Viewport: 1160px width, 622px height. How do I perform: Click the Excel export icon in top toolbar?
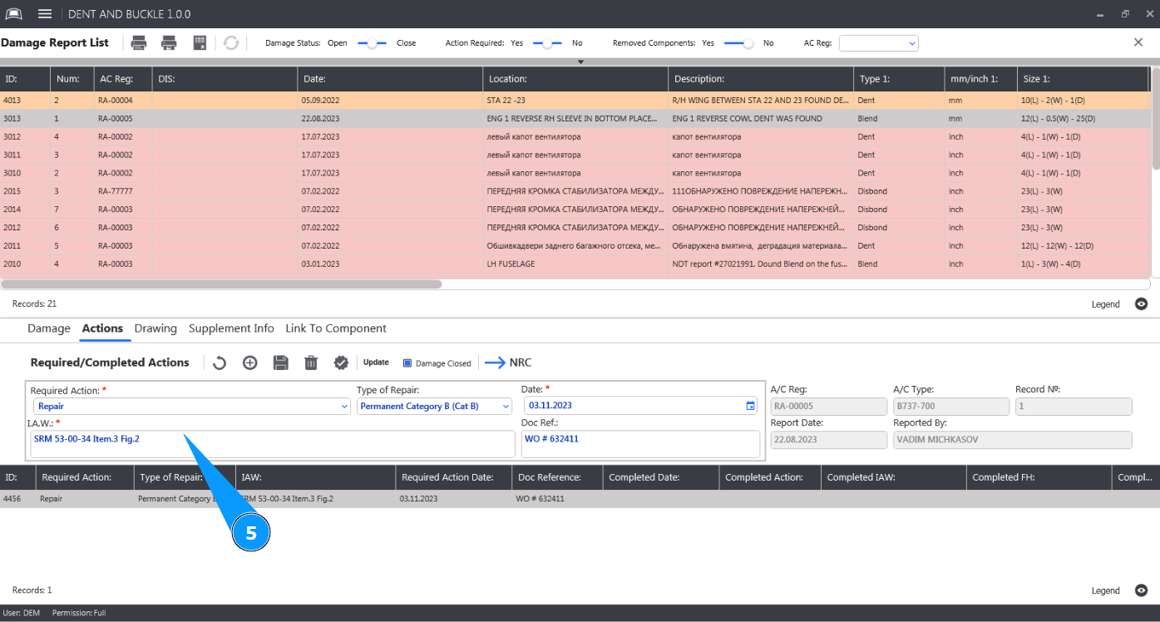(x=200, y=43)
